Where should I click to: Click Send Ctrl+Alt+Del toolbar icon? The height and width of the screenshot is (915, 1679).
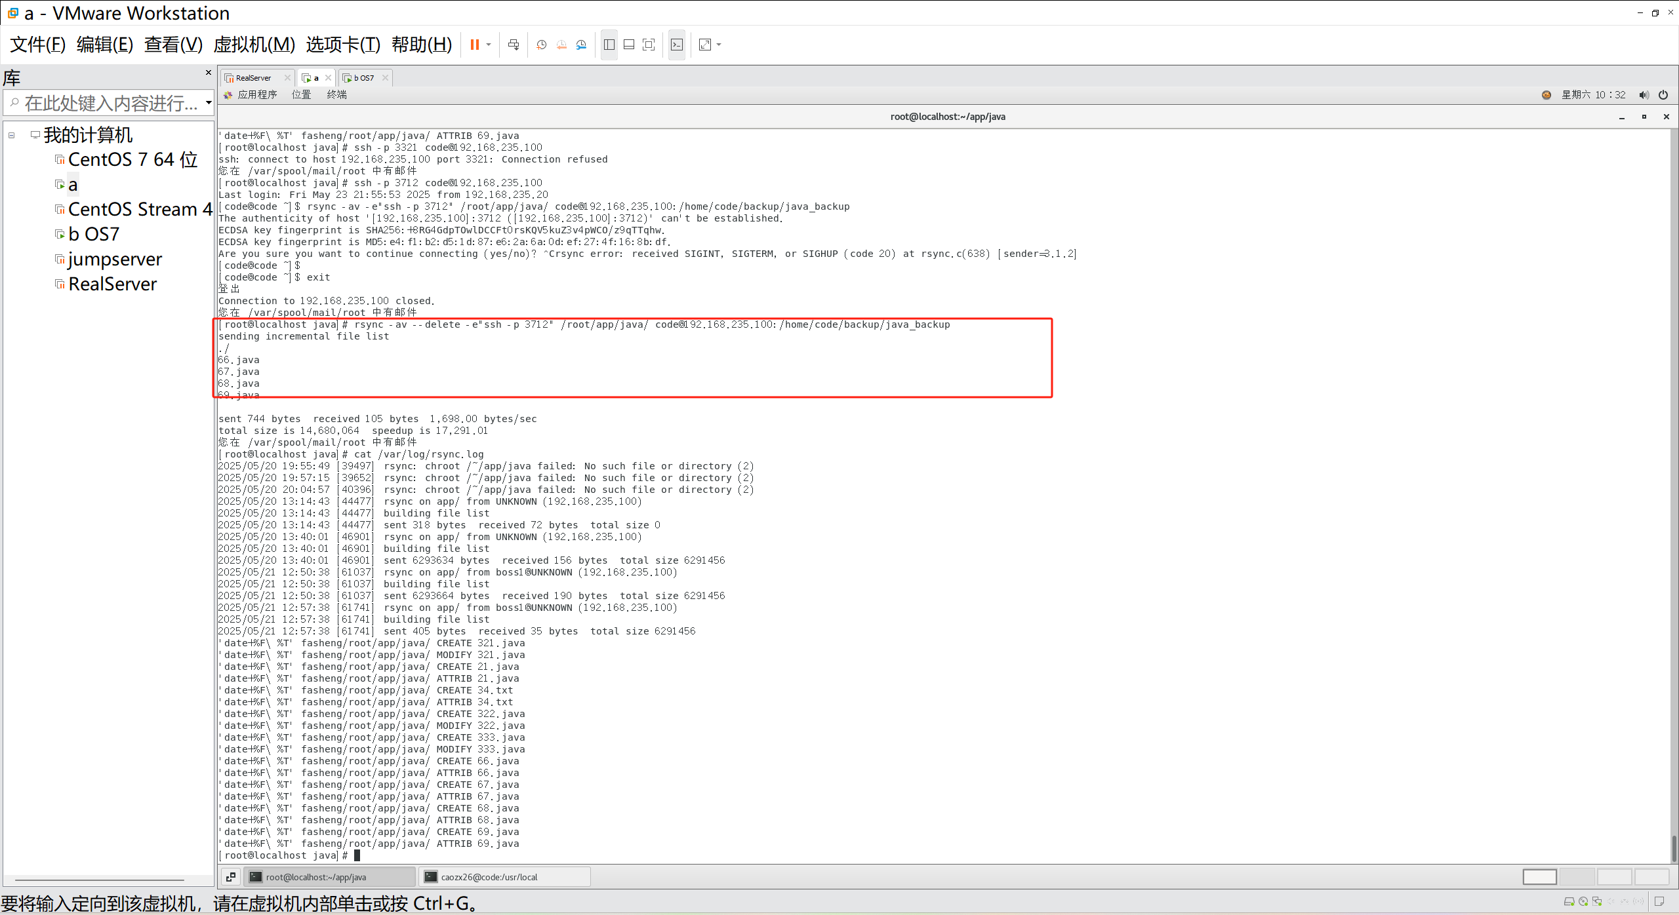(x=514, y=45)
